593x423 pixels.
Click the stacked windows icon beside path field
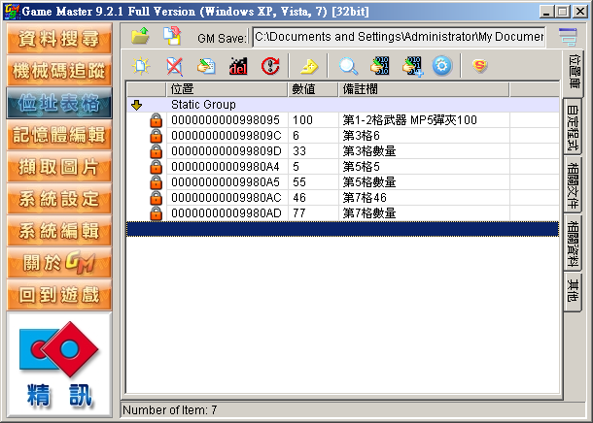point(568,36)
